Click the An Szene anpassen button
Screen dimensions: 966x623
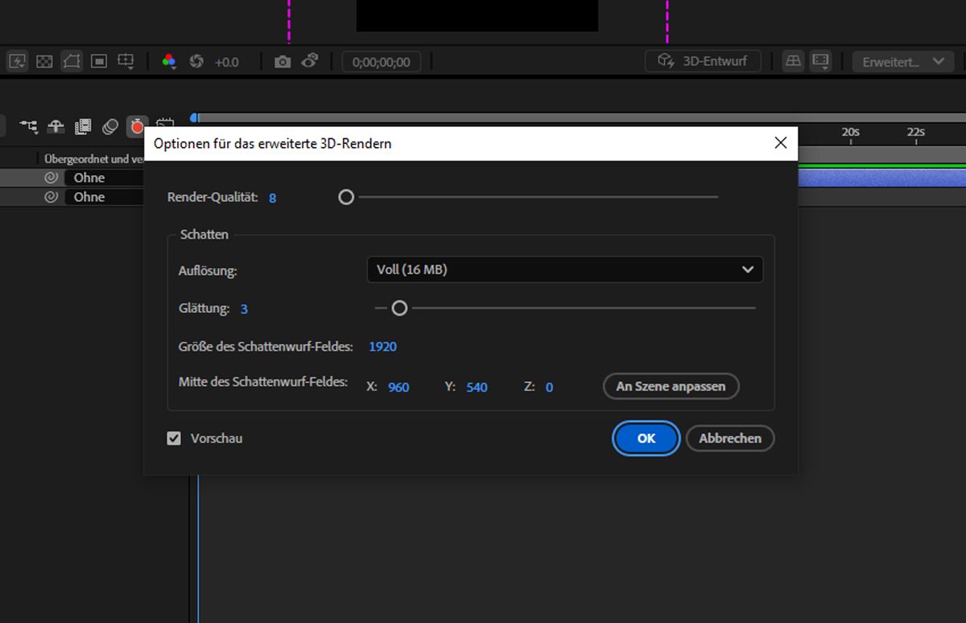[671, 386]
